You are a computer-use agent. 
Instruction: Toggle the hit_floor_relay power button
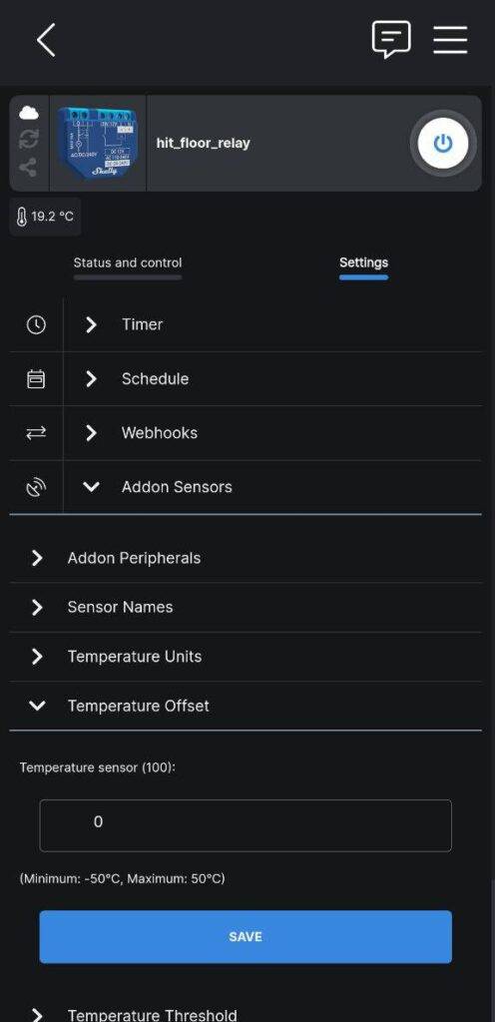click(443, 143)
